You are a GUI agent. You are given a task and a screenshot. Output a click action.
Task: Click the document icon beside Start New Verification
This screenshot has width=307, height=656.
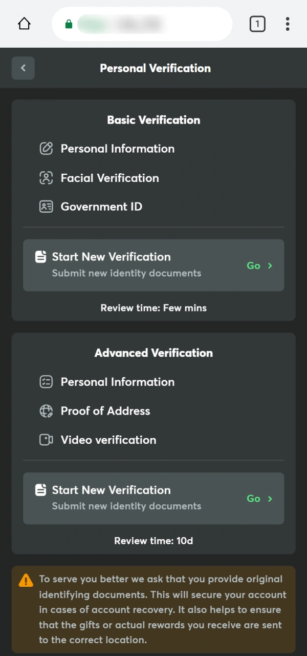pos(40,257)
